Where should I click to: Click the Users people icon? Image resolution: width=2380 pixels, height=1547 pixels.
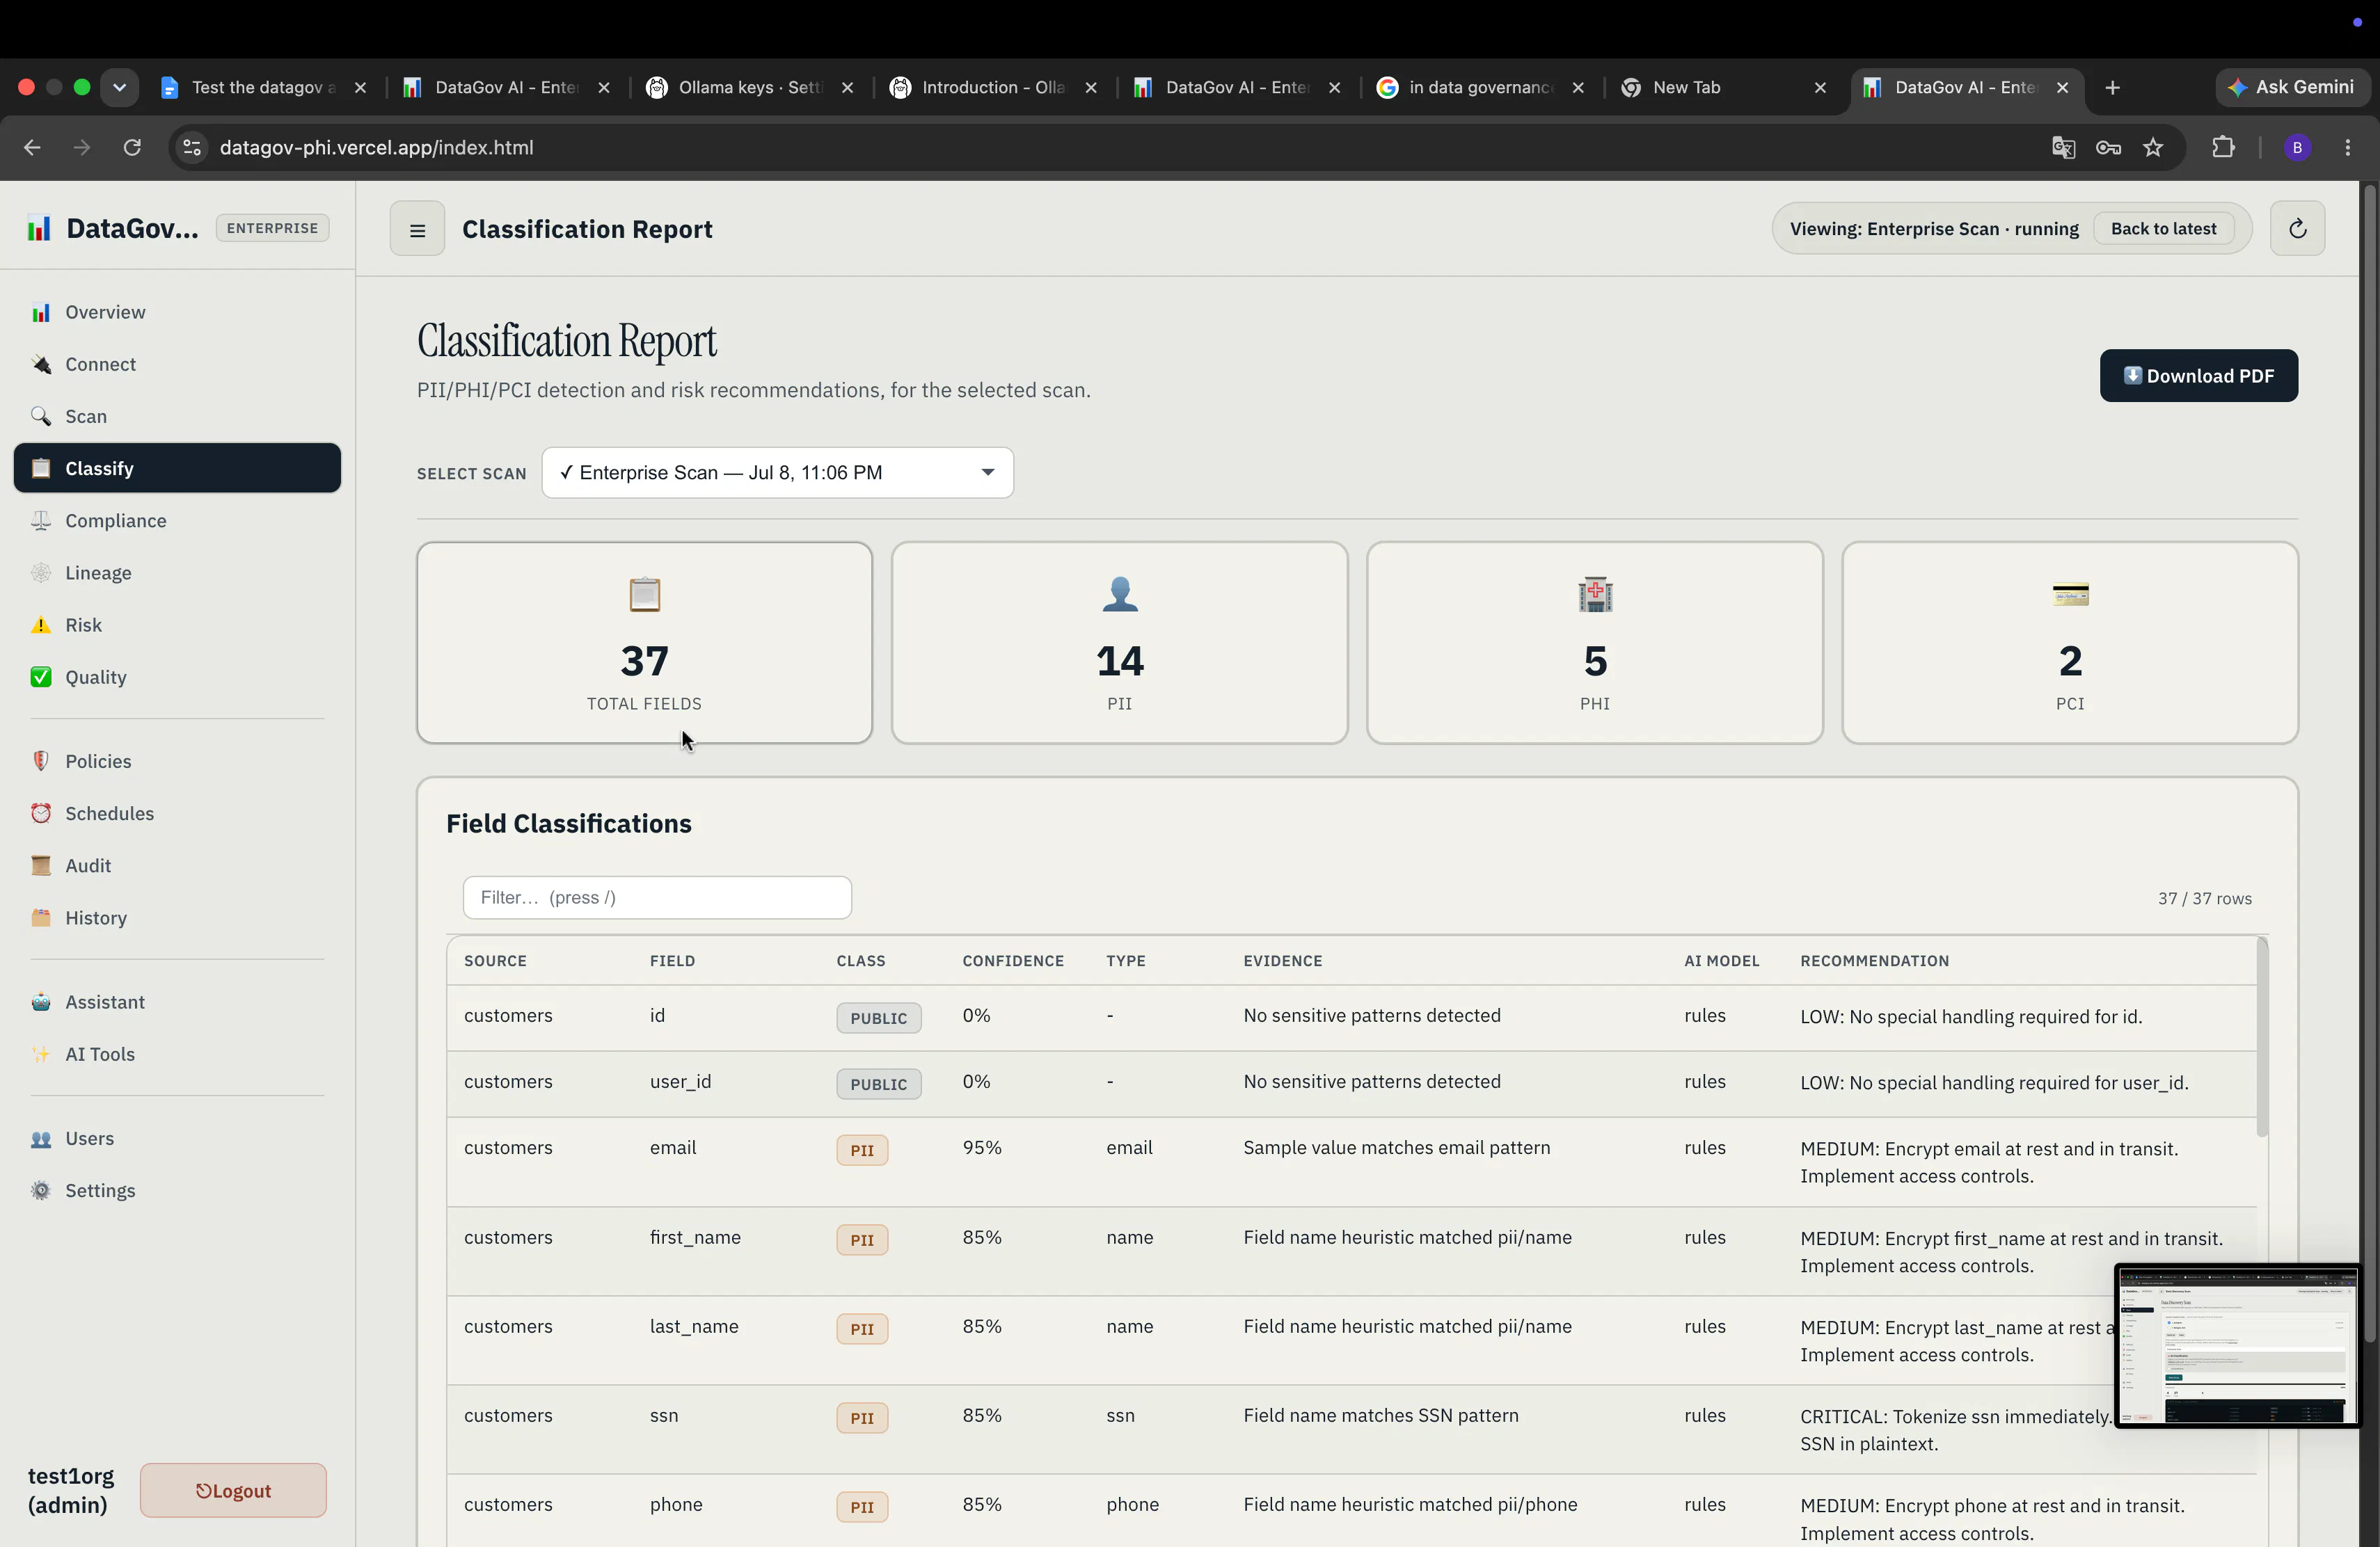(x=41, y=1138)
